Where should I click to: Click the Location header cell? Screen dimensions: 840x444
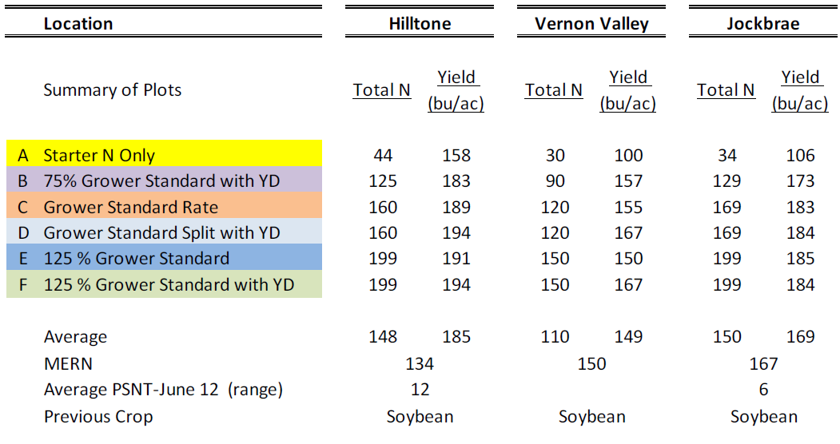click(x=78, y=24)
